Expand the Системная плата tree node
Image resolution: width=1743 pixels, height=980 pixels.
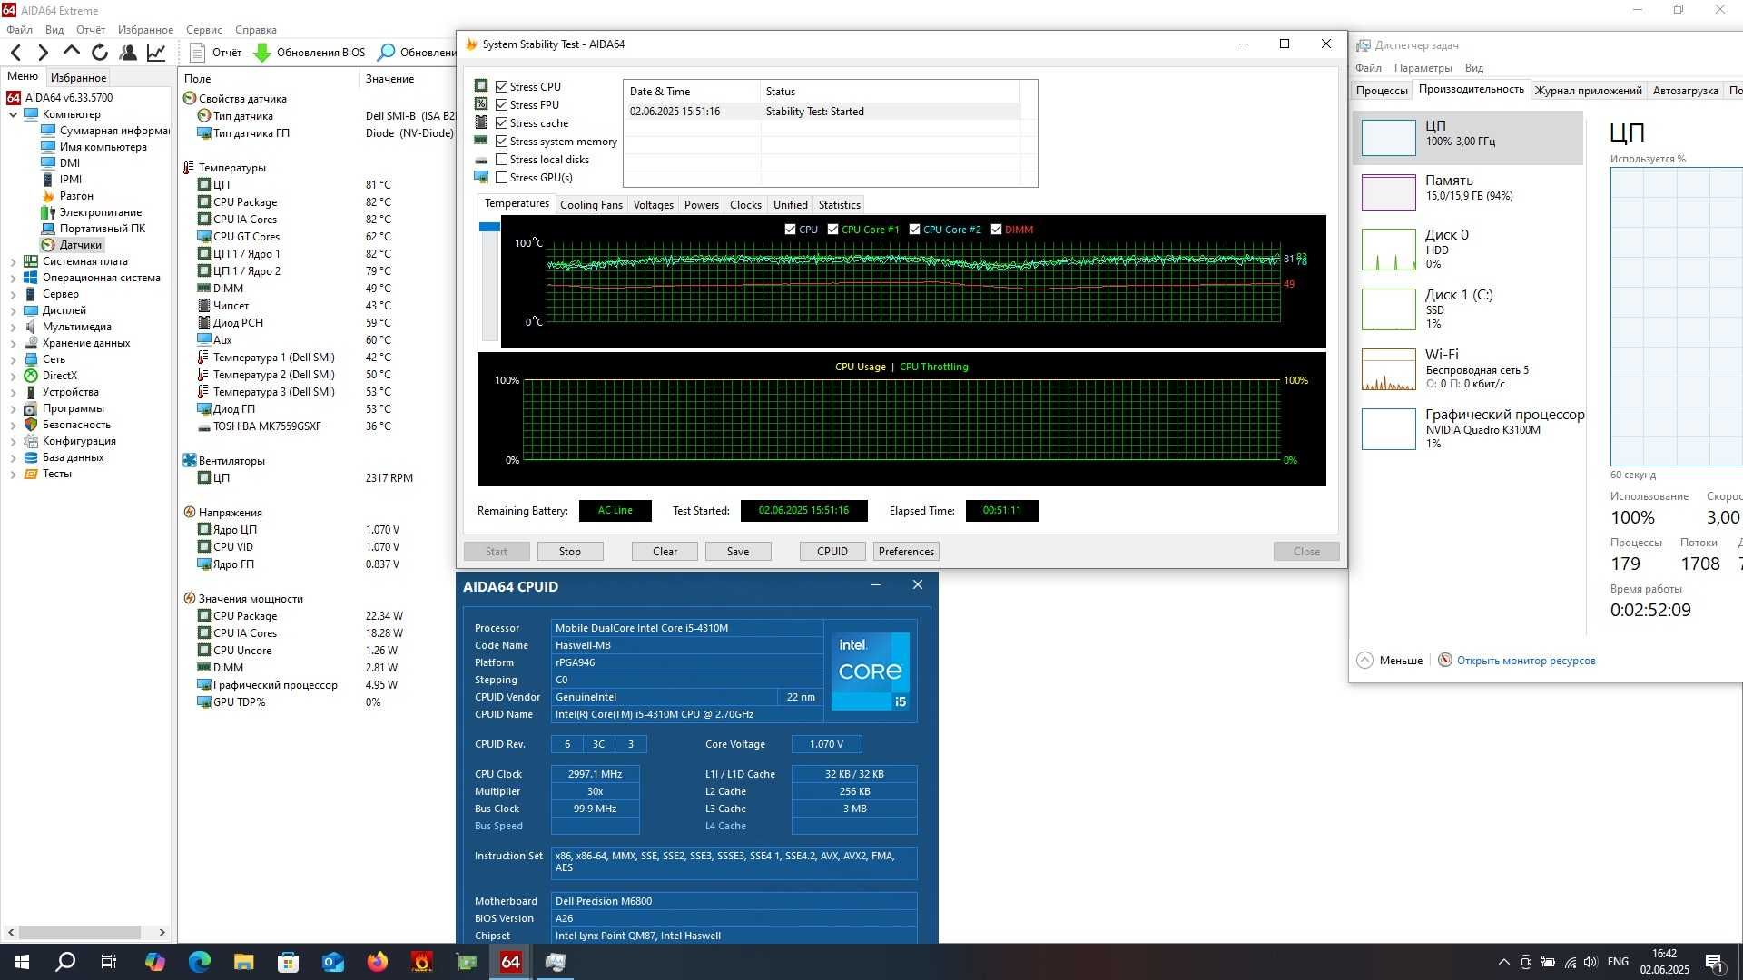13,261
